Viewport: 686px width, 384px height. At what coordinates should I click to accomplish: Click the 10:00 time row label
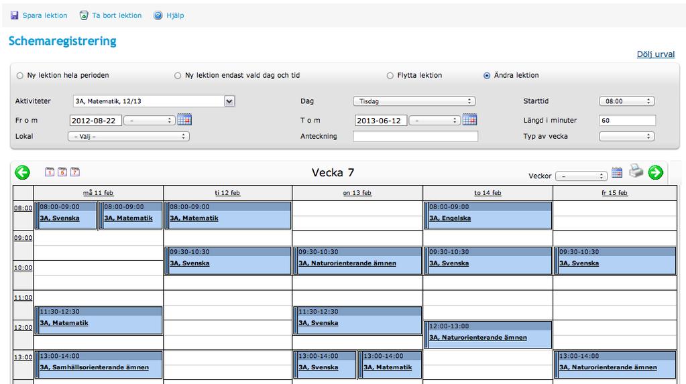(x=23, y=267)
